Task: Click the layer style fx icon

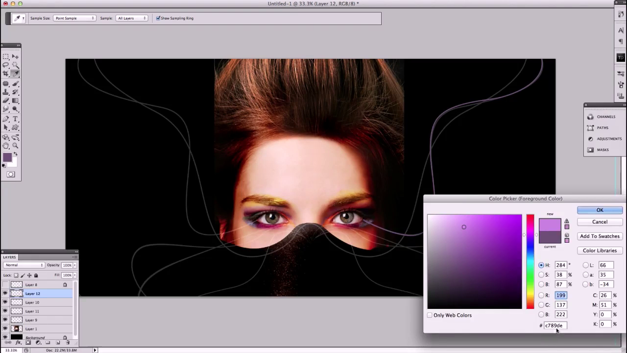Action: click(18, 343)
